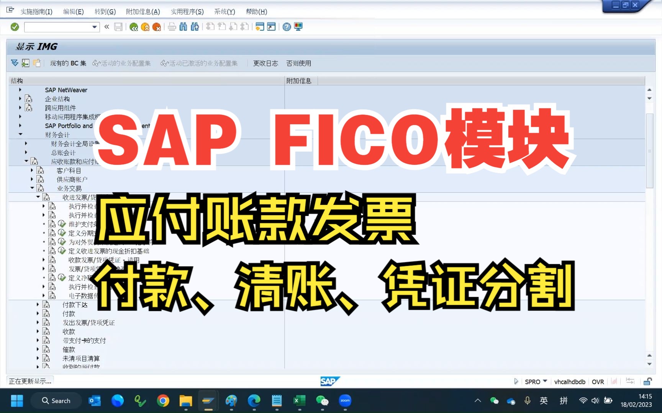Screen dimensions: 662x413
Task: Click the yellow Exit icon
Action: point(145,27)
